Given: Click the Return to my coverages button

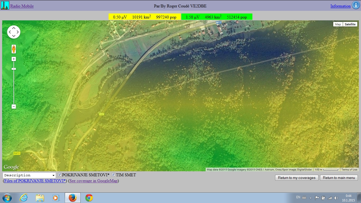Looking at the screenshot, I should tap(297, 178).
